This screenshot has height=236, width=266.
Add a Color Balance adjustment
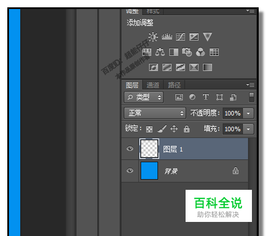click(160, 52)
